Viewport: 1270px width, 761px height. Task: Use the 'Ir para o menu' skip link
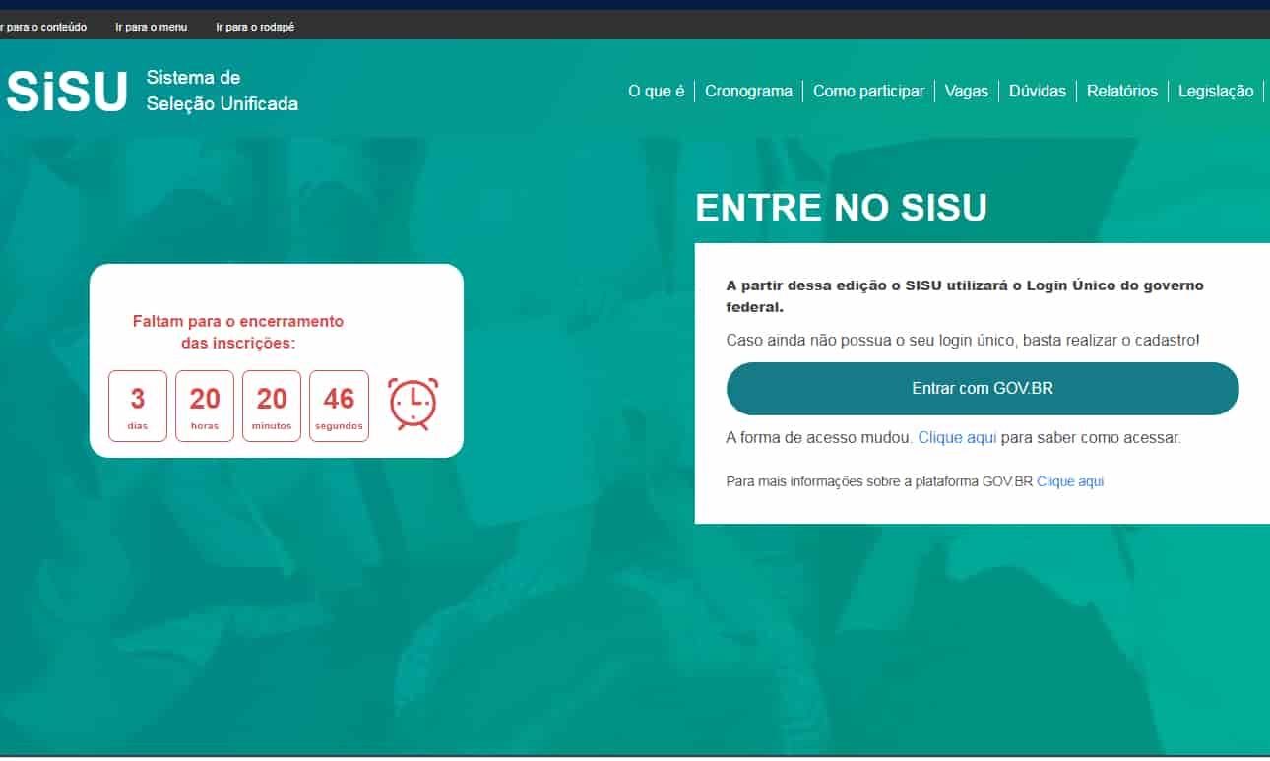coord(151,27)
